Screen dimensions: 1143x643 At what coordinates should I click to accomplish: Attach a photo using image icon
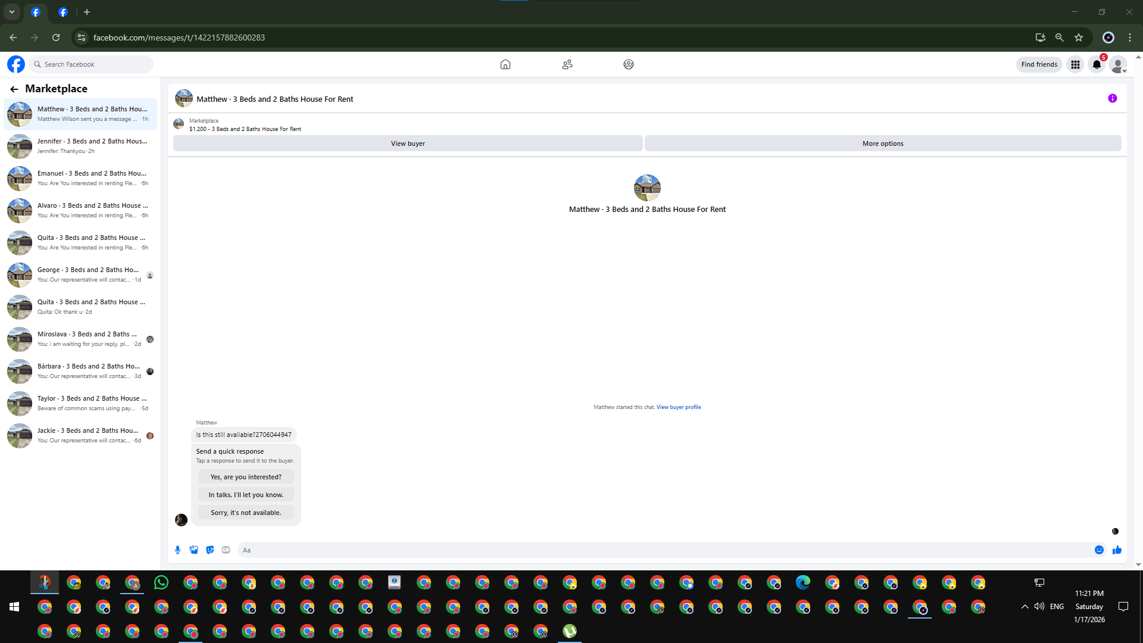pyautogui.click(x=193, y=550)
